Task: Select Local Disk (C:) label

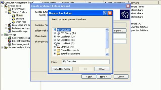Action: point(68,36)
